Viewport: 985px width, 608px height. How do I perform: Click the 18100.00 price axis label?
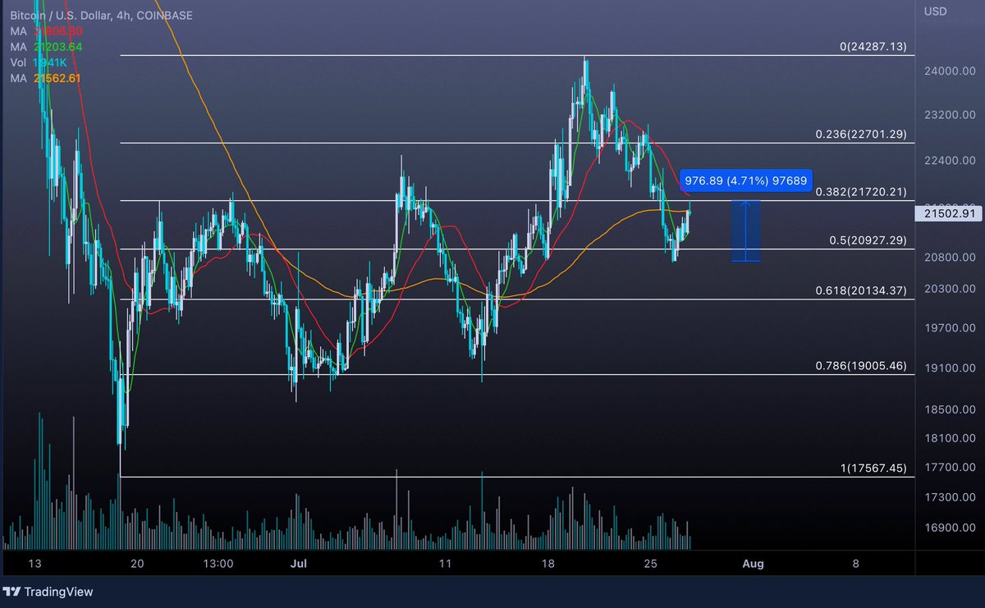point(949,438)
